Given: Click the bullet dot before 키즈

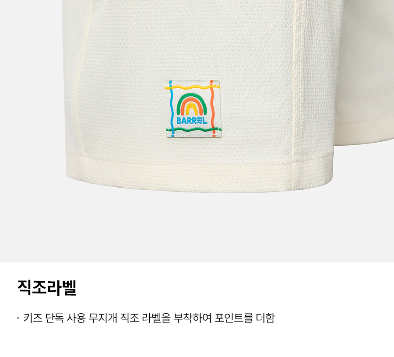Looking at the screenshot, I should 18,318.
